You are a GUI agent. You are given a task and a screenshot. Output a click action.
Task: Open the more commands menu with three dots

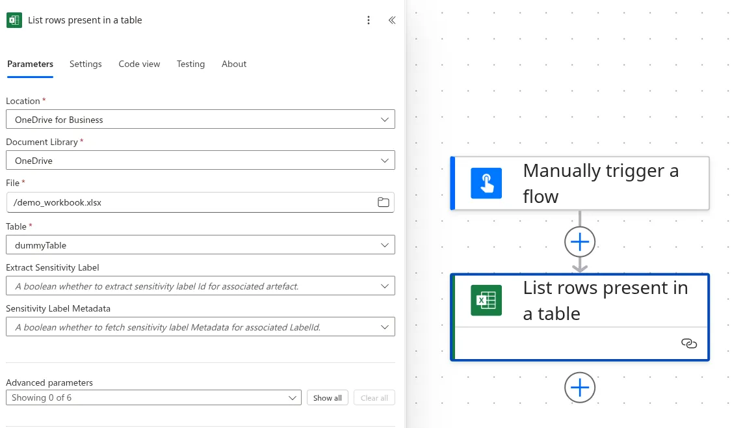[x=369, y=20]
